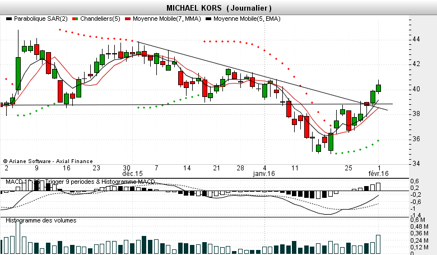The height and width of the screenshot is (255, 437).
Task: Click the date label 7 on time axis
Action: pyautogui.click(x=156, y=168)
